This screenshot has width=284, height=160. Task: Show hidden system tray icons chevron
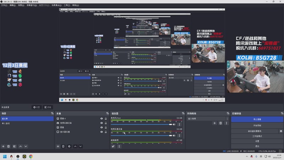click(247, 156)
